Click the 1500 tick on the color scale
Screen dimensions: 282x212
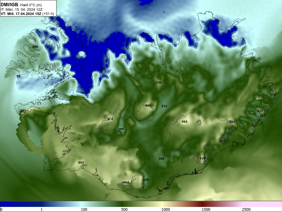coord(206,209)
